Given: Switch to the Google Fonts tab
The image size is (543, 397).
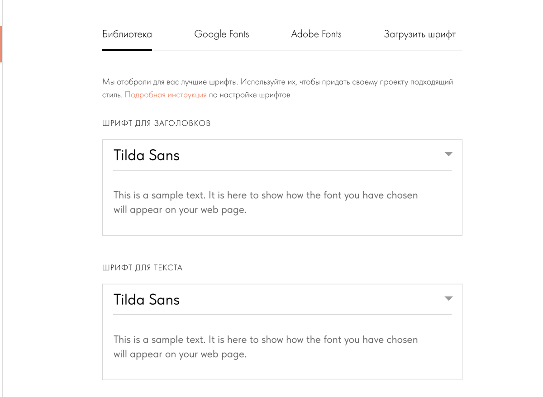Looking at the screenshot, I should (221, 34).
